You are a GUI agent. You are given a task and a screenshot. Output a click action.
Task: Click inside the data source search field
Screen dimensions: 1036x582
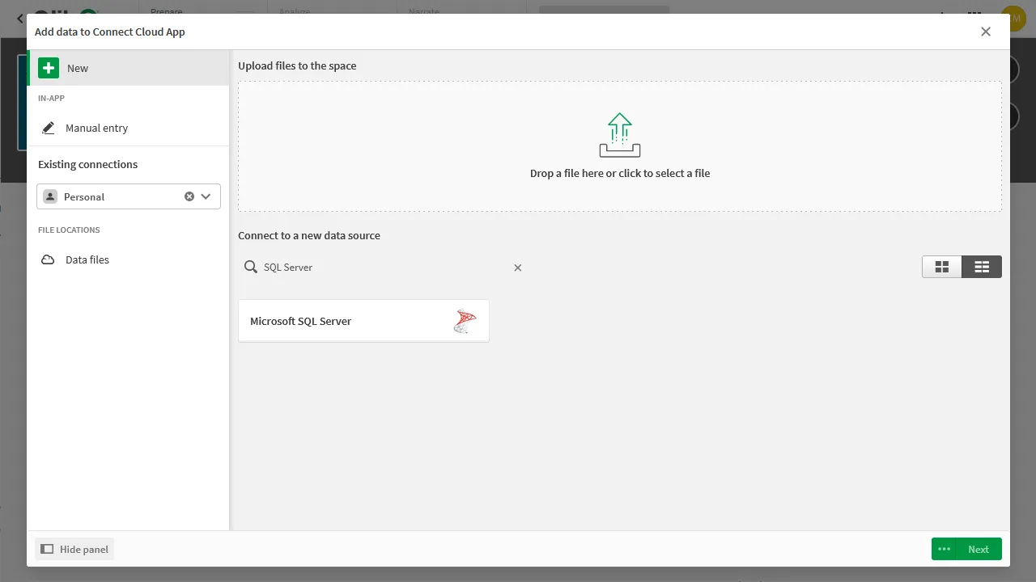[x=372, y=267]
